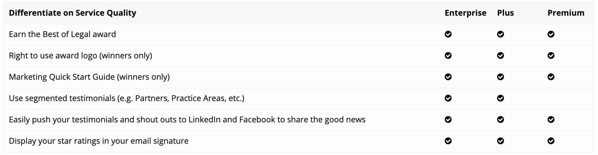Select the Enterprise column header
598x155 pixels.
(x=466, y=13)
